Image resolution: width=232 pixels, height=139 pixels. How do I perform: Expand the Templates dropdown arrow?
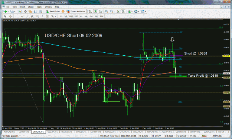coord(146,11)
